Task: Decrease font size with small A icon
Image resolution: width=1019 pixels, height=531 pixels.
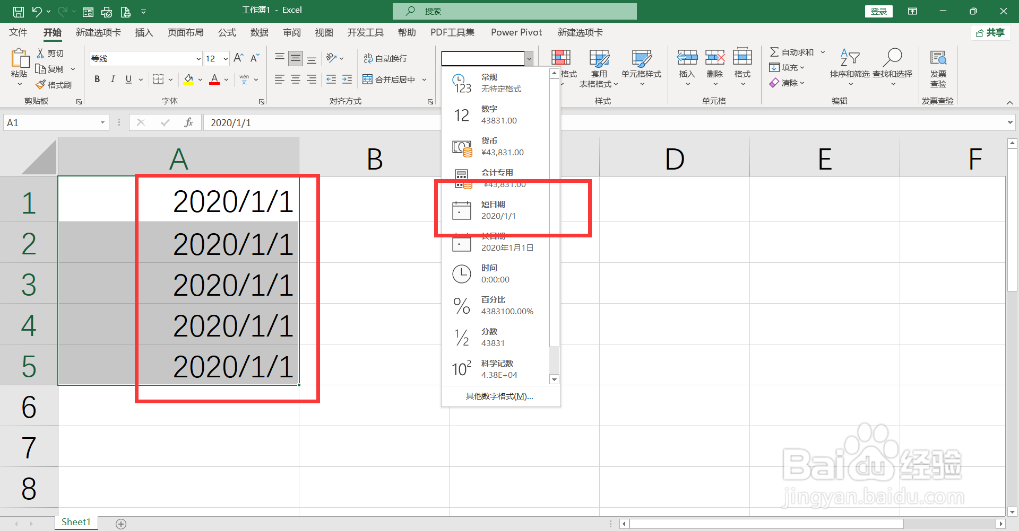Action: click(x=255, y=58)
